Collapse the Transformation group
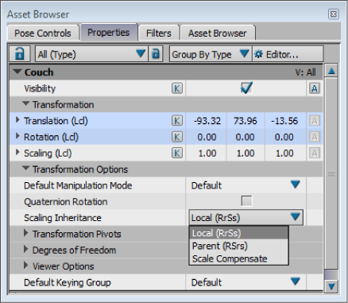This screenshot has width=348, height=303. pyautogui.click(x=25, y=103)
